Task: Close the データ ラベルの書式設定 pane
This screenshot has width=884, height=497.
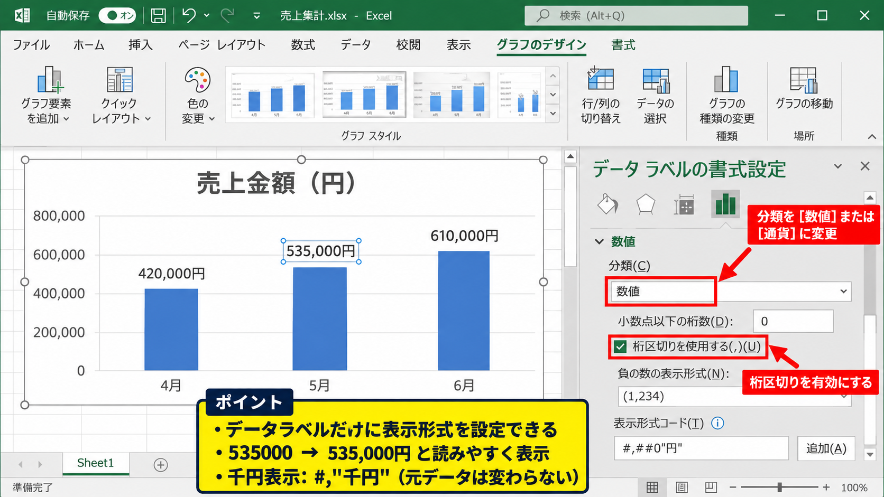Action: click(x=865, y=166)
